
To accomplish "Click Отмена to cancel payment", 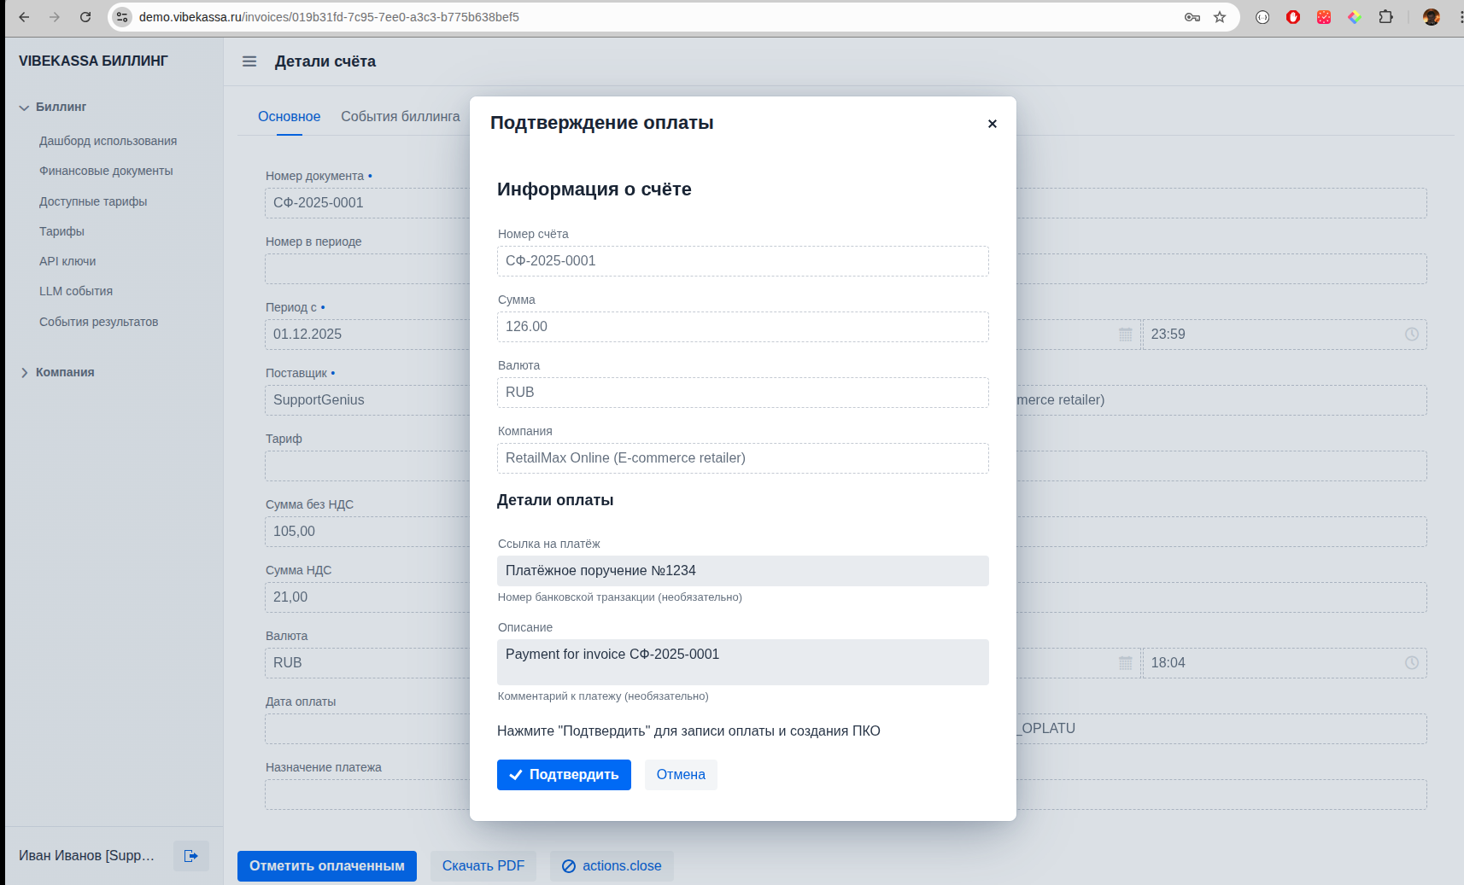I will [x=680, y=775].
